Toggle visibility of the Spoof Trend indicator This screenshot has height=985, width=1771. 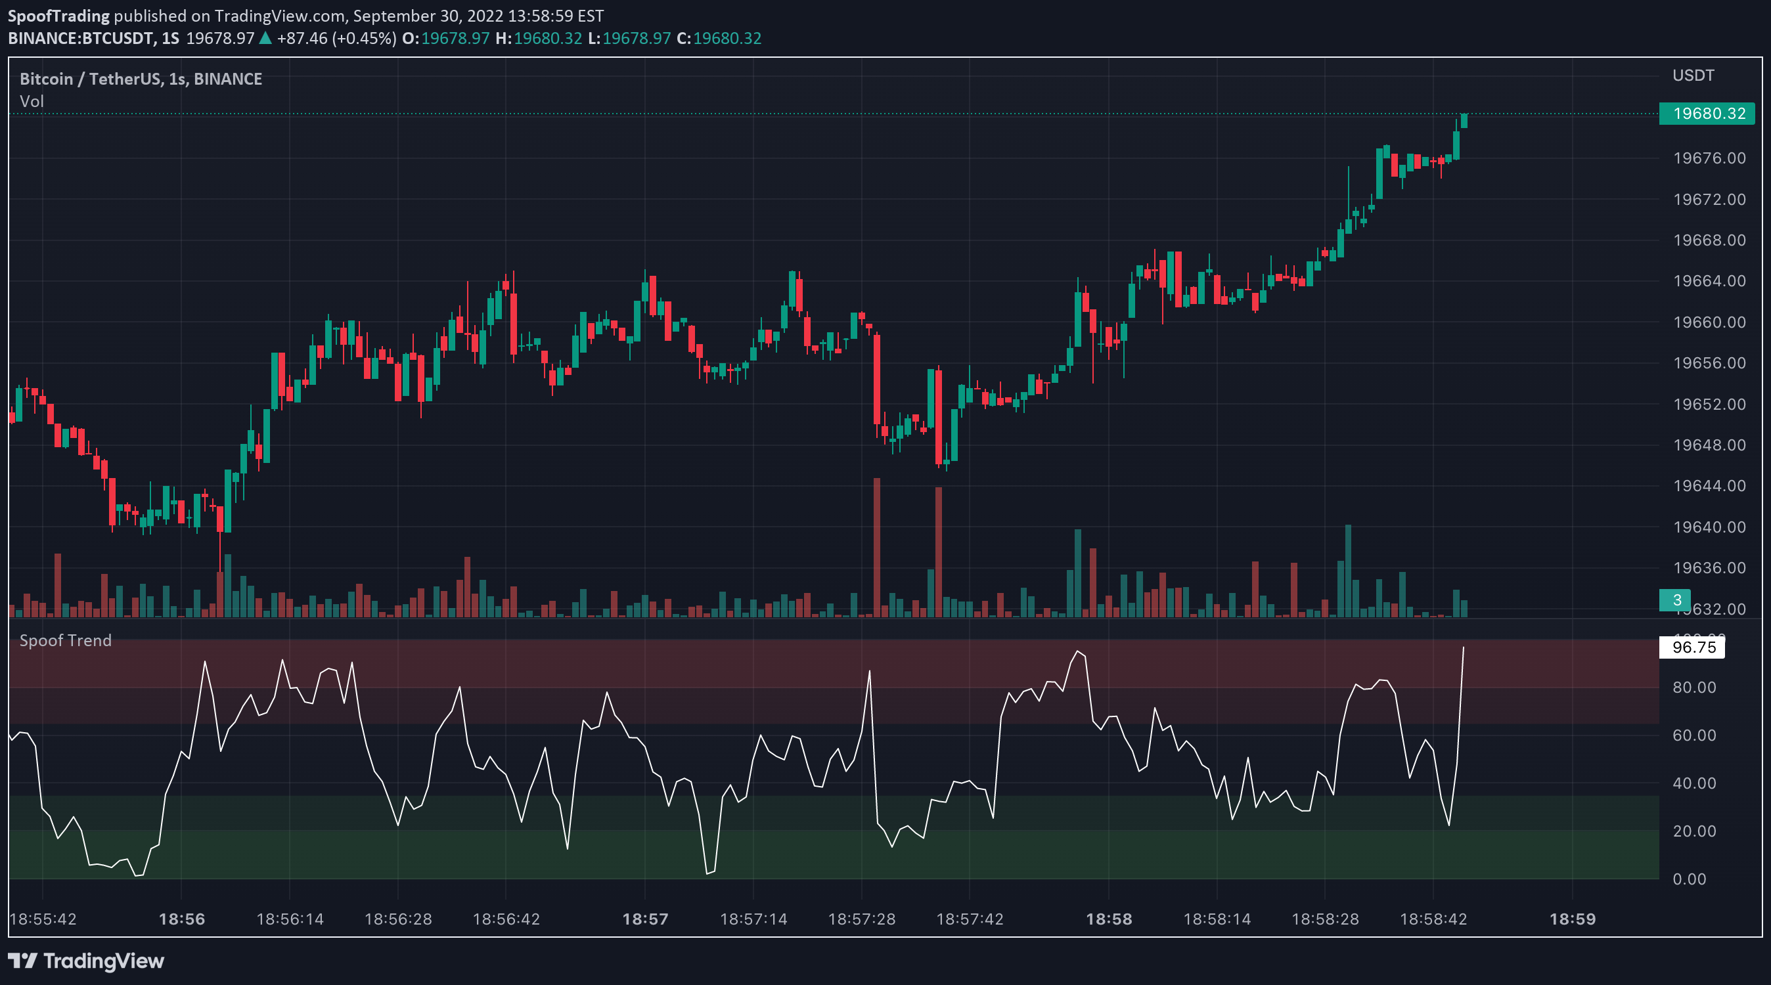[65, 640]
